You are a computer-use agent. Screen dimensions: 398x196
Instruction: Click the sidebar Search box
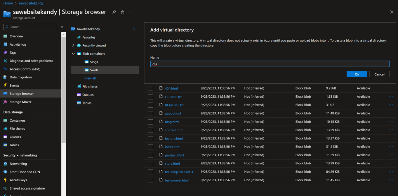coord(30,27)
